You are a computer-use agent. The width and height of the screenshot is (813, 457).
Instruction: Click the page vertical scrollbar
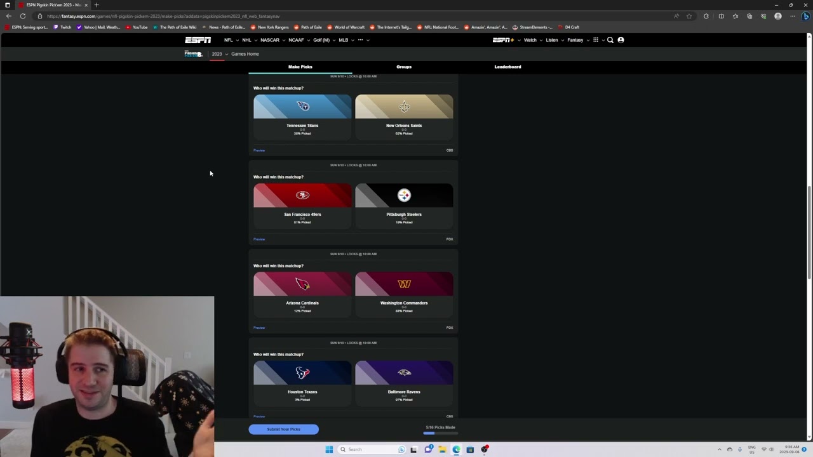pyautogui.click(x=809, y=232)
